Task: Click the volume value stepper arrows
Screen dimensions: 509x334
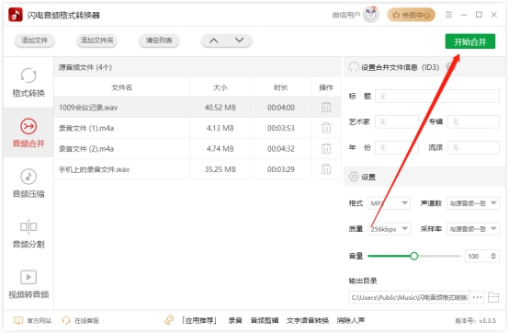Action: click(493, 256)
